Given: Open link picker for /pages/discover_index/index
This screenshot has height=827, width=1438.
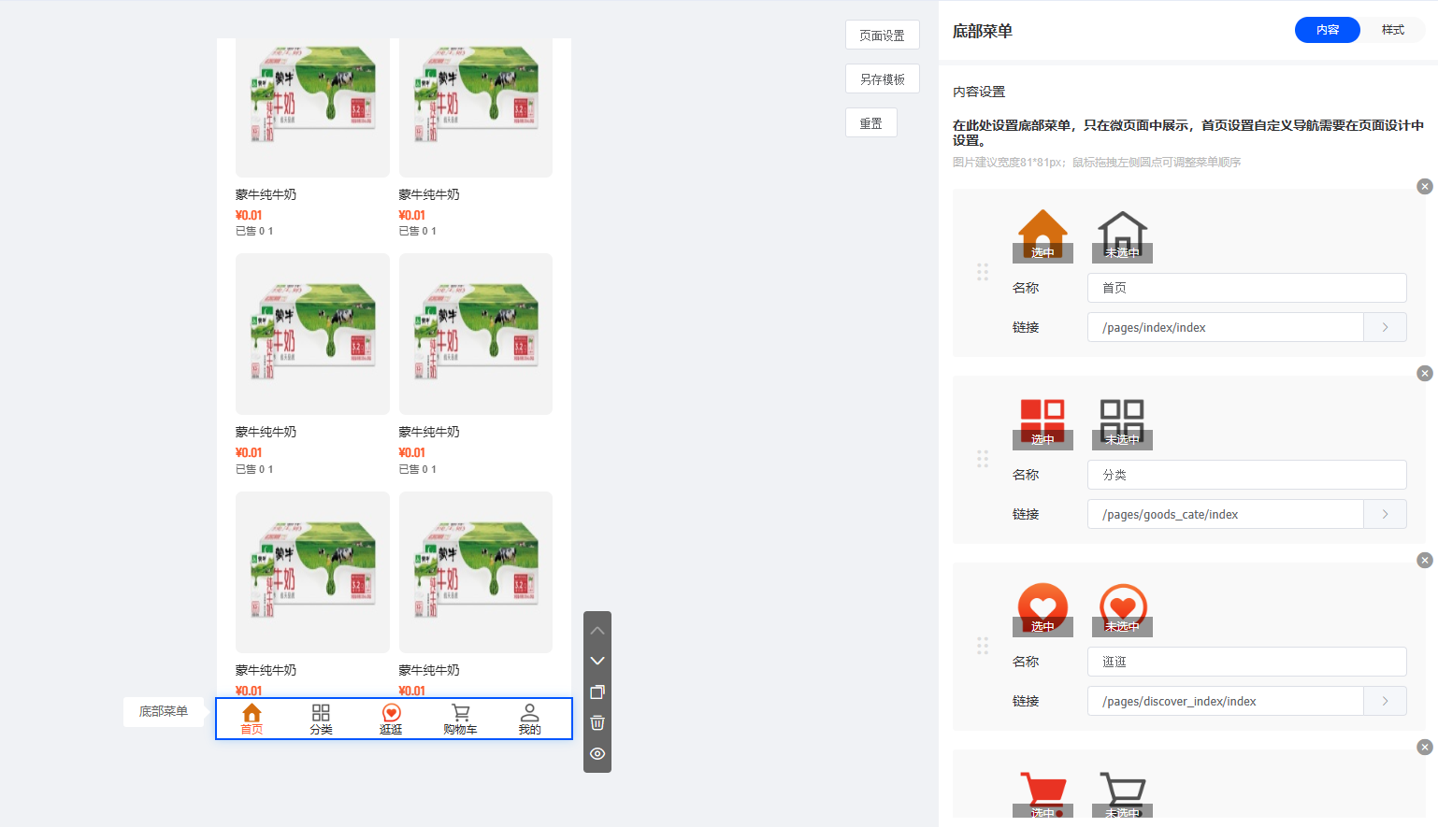Looking at the screenshot, I should click(1385, 701).
